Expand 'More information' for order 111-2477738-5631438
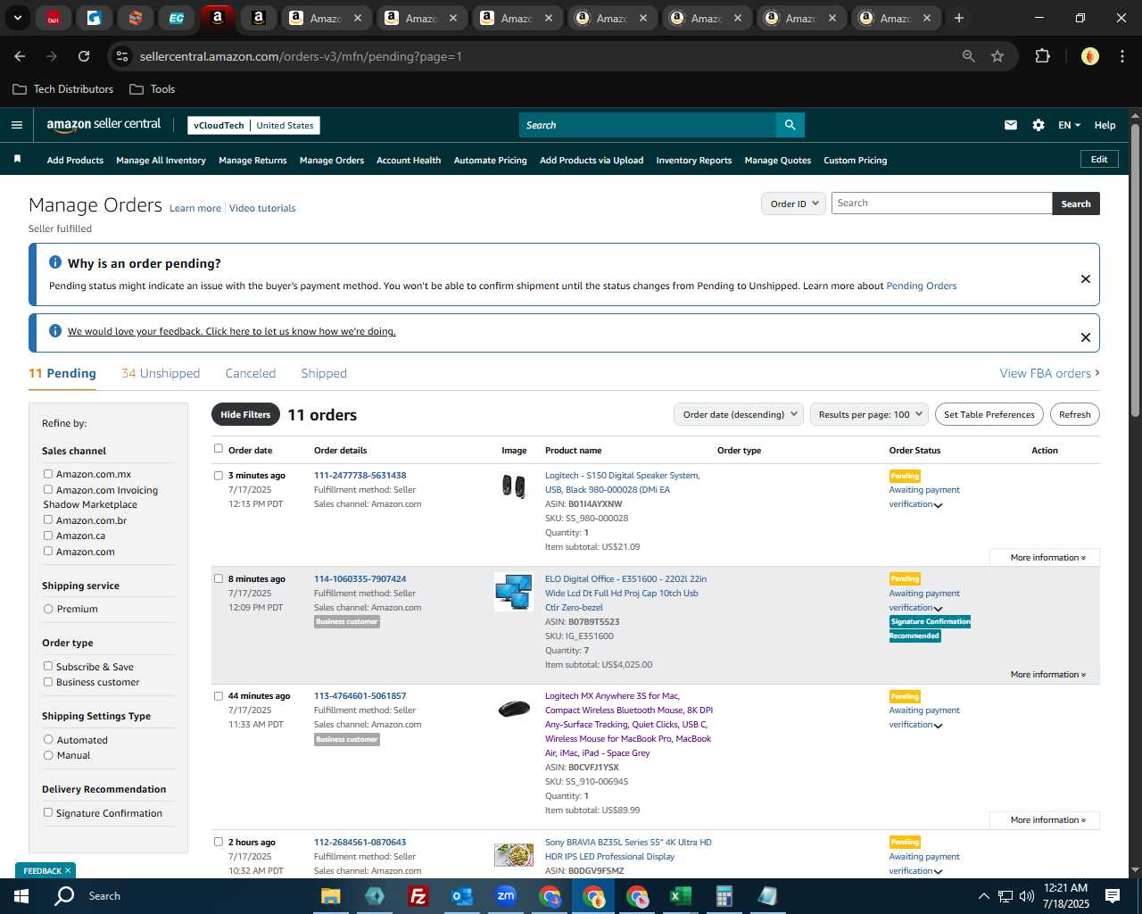Screen dimensions: 1142x914 click(x=1047, y=557)
